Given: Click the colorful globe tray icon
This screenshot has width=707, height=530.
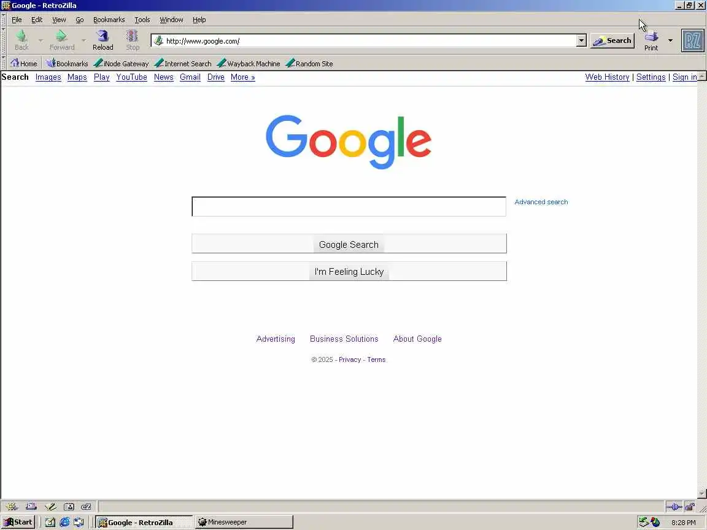Looking at the screenshot, I should [x=655, y=522].
